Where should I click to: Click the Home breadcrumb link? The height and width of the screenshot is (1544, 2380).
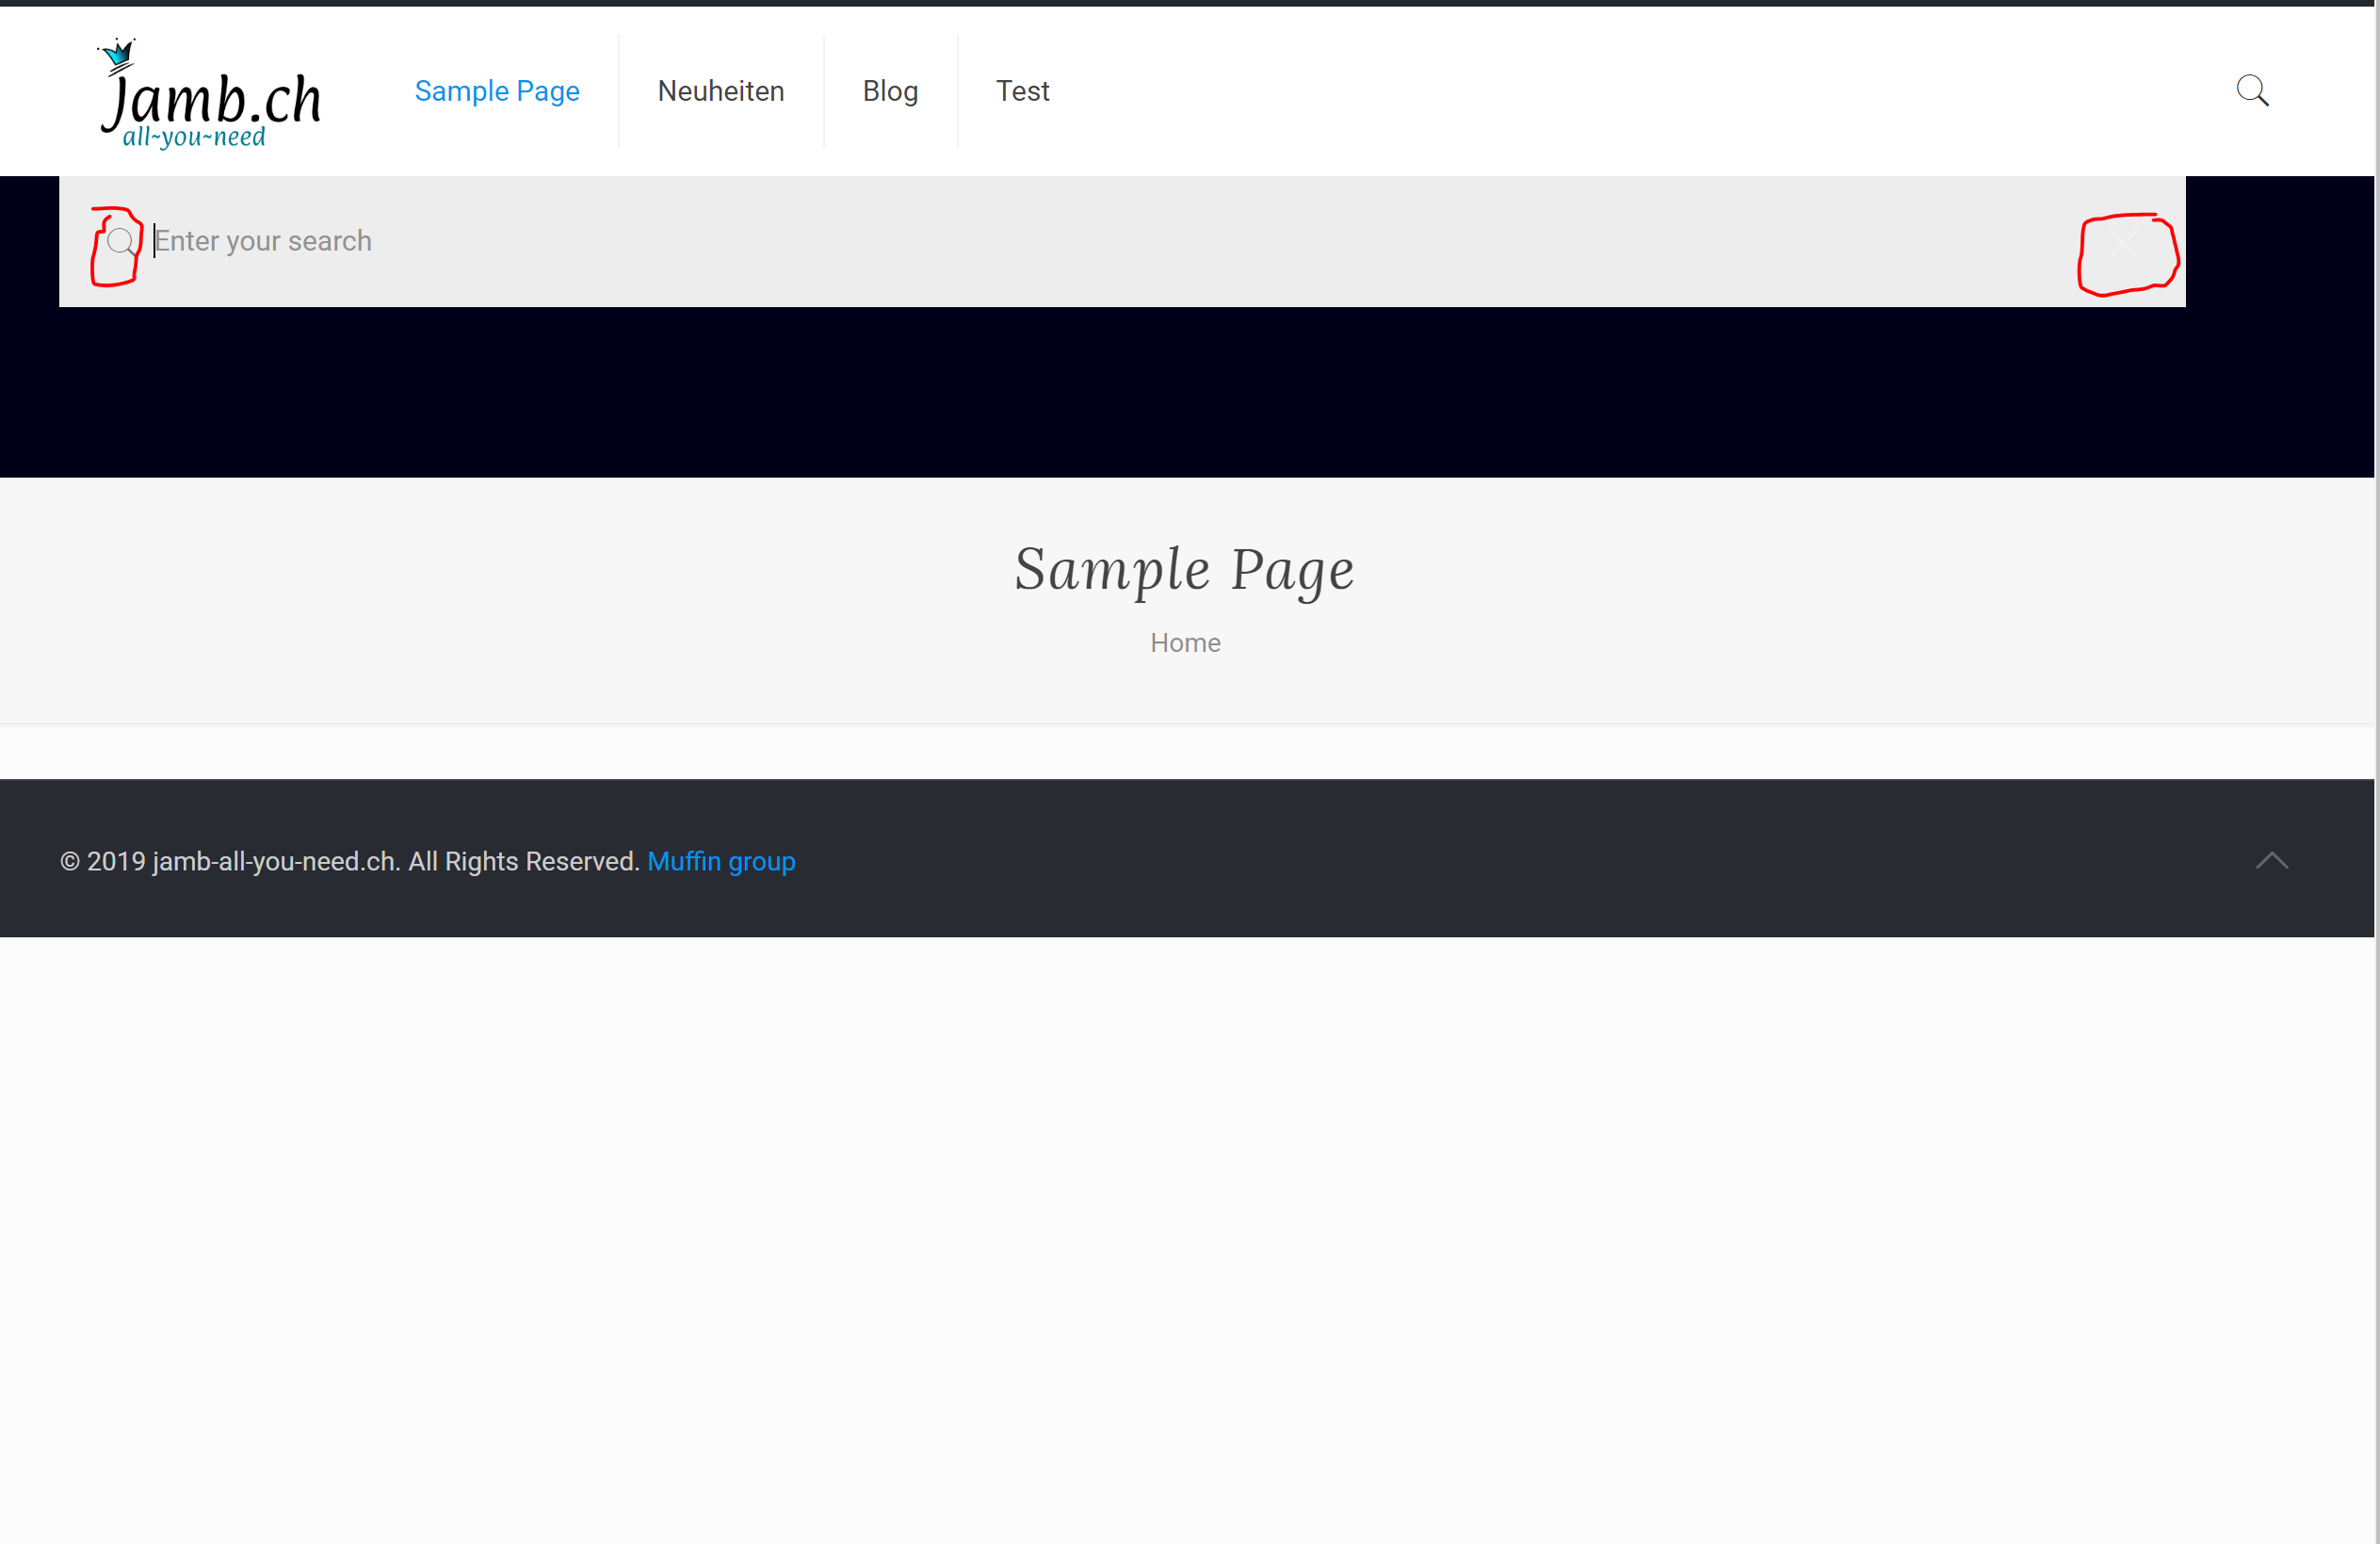tap(1184, 642)
